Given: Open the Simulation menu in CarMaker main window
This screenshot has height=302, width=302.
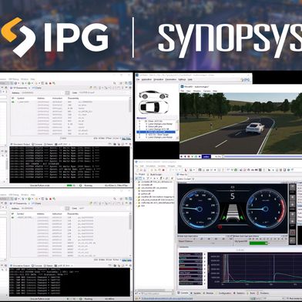Looking at the screenshot, I should click(x=159, y=79).
